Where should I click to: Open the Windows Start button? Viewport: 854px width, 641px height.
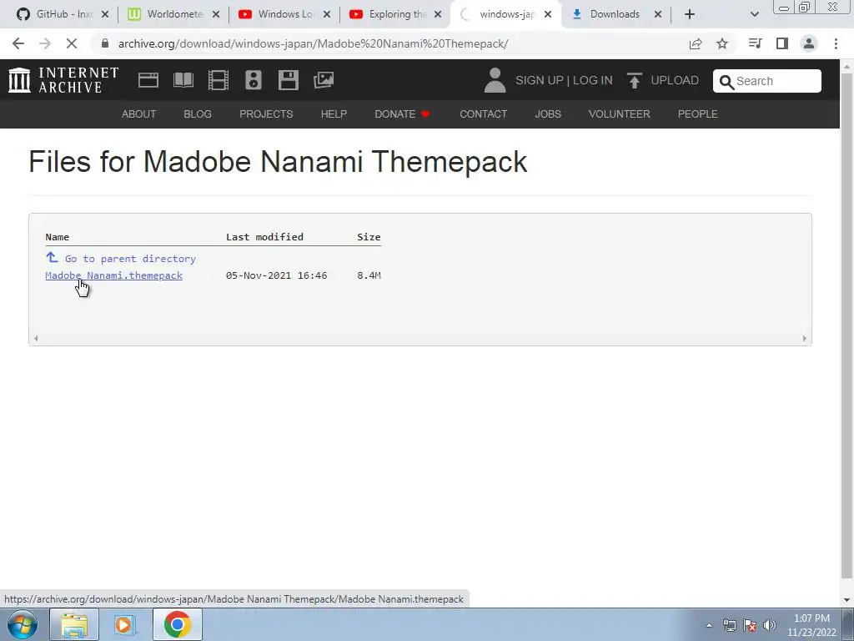(x=23, y=624)
